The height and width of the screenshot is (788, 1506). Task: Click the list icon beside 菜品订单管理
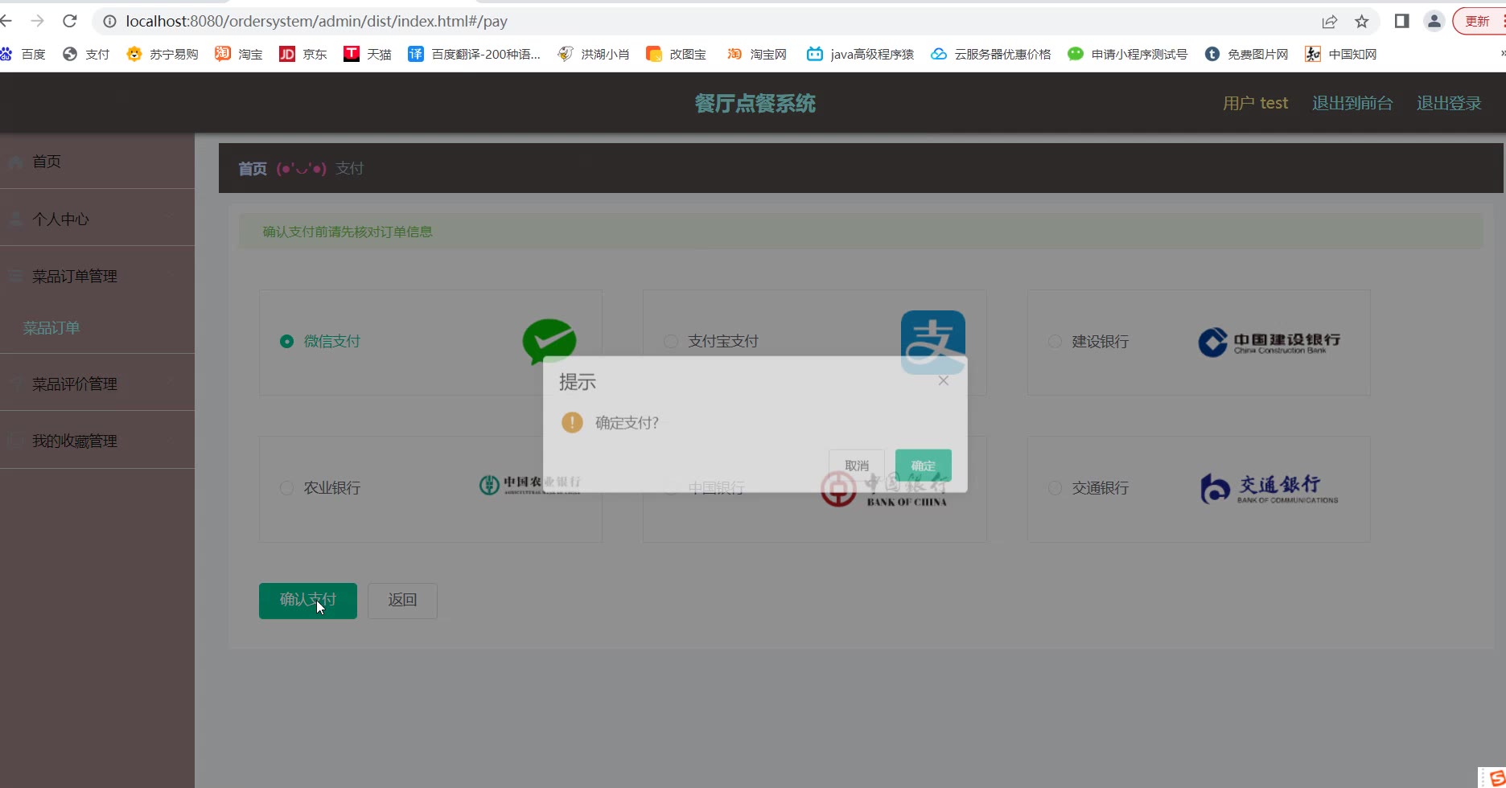pyautogui.click(x=14, y=277)
